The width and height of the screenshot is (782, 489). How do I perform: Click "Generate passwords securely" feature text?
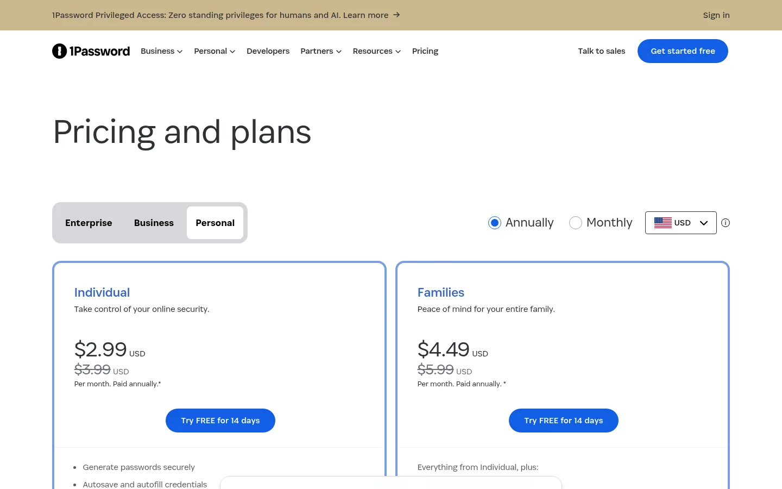click(x=138, y=467)
